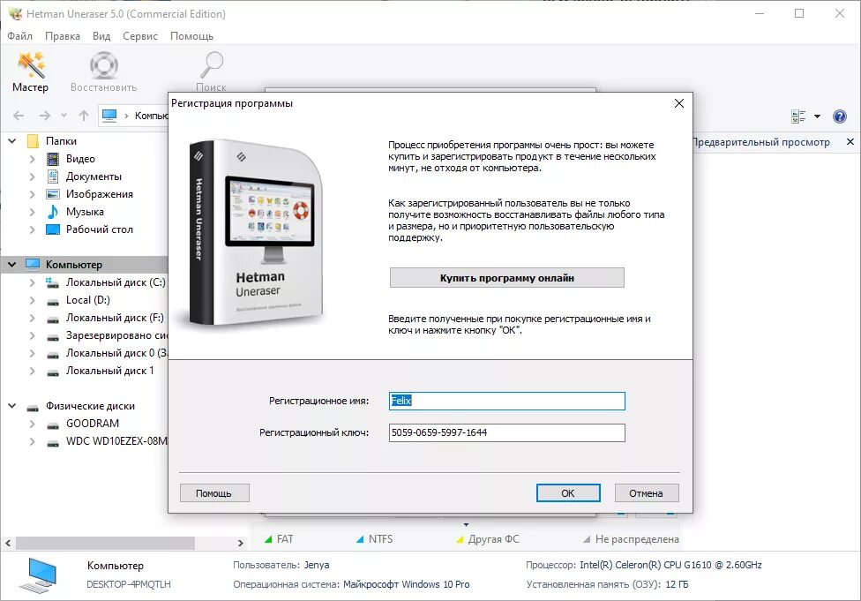Focus the Регистрационный ключ field
Screen dimensions: 861x601
coord(507,432)
